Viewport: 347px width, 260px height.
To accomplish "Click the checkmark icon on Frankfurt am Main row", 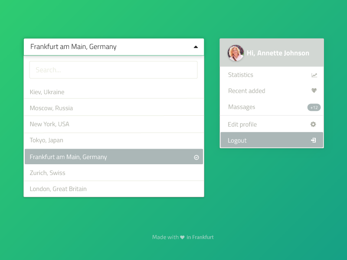I will click(196, 157).
